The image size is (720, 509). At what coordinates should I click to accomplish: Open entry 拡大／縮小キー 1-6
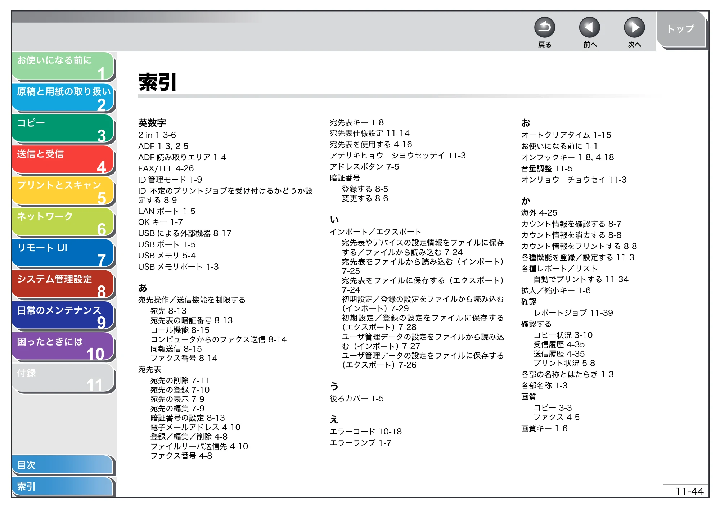pyautogui.click(x=556, y=290)
